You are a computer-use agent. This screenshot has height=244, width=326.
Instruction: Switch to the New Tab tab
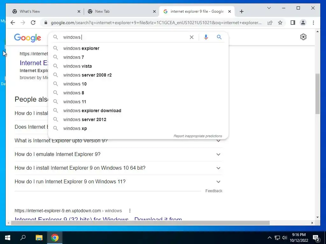click(x=121, y=11)
